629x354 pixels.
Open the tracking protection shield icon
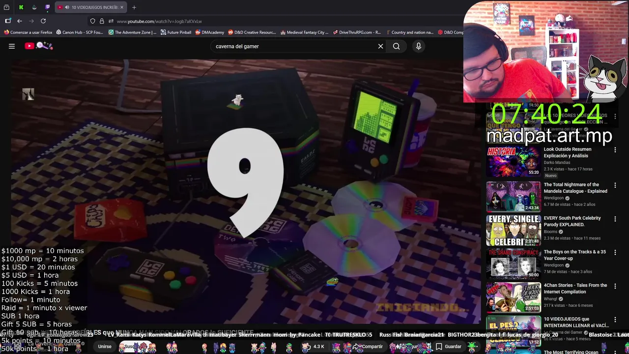point(92,21)
